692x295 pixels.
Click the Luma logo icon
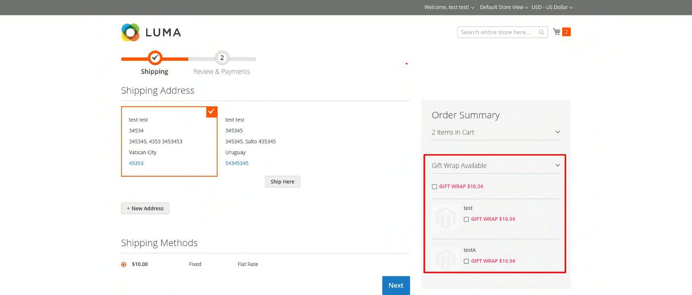[x=130, y=32]
